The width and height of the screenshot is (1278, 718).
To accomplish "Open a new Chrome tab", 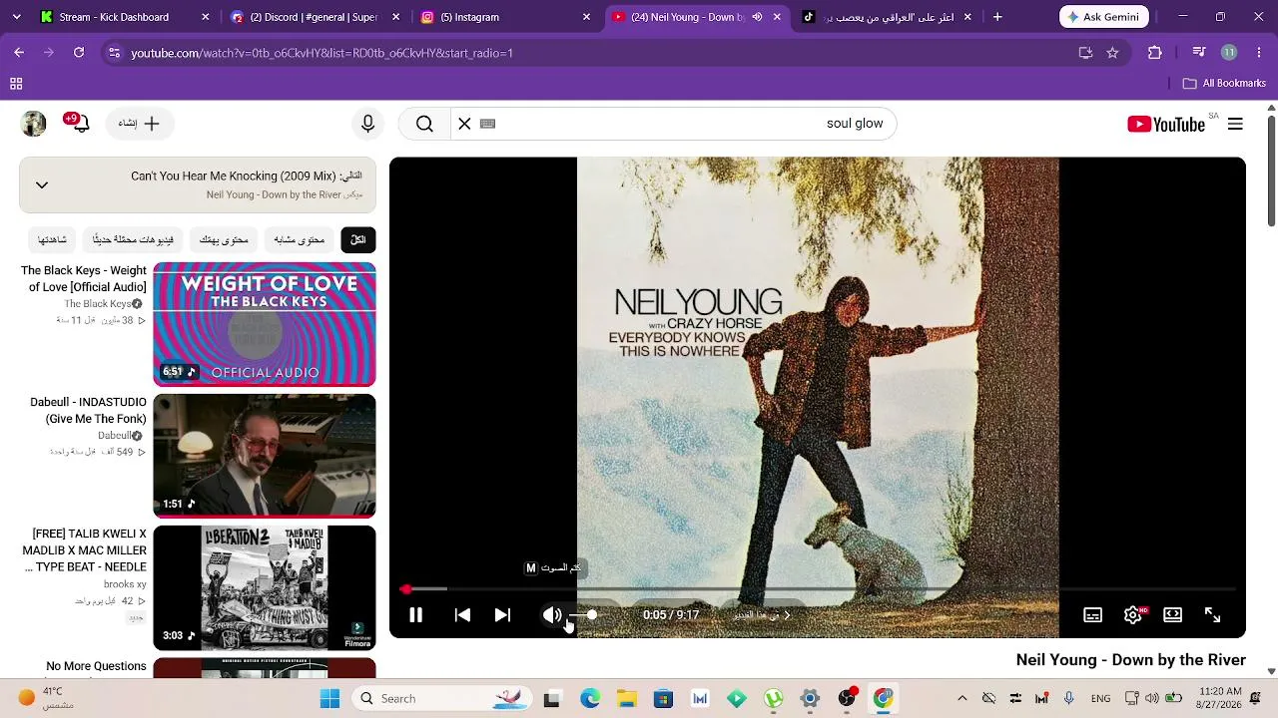I will click(997, 17).
